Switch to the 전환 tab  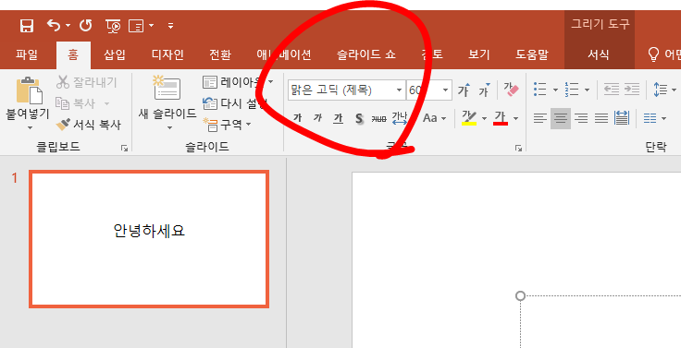tap(220, 55)
